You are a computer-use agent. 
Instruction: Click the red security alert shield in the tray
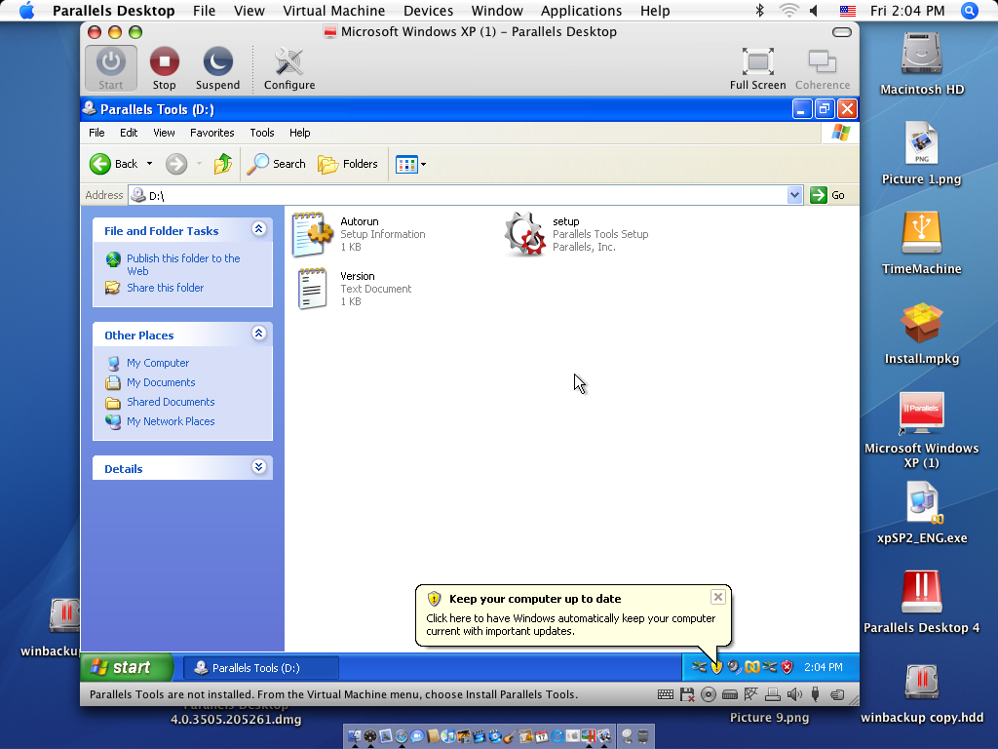[787, 667]
